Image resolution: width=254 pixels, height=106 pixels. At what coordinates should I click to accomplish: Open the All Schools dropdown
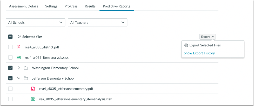point(35,23)
